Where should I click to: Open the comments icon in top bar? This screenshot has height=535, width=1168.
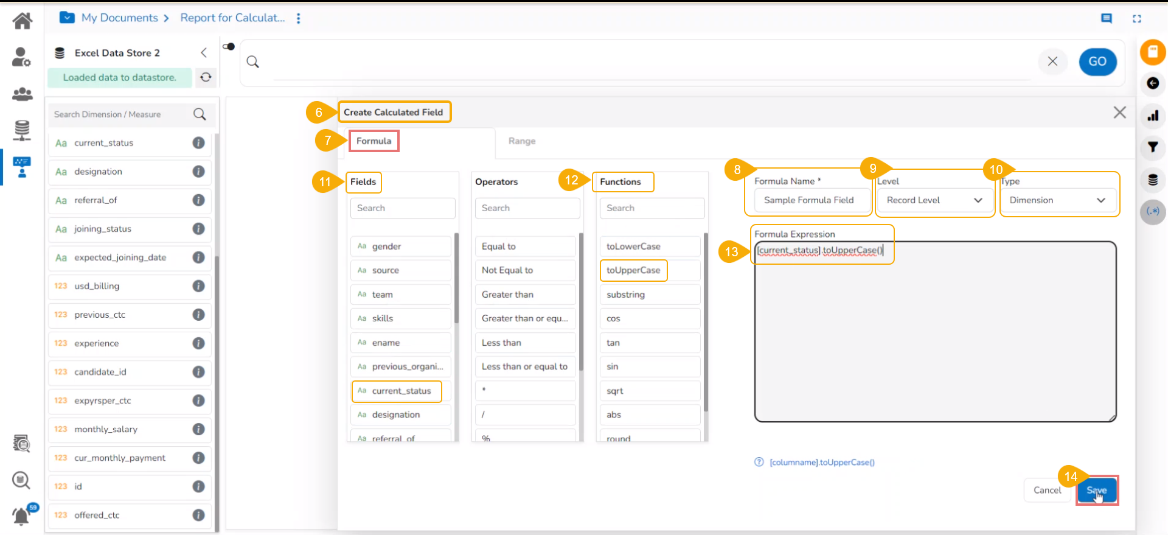[x=1106, y=18]
